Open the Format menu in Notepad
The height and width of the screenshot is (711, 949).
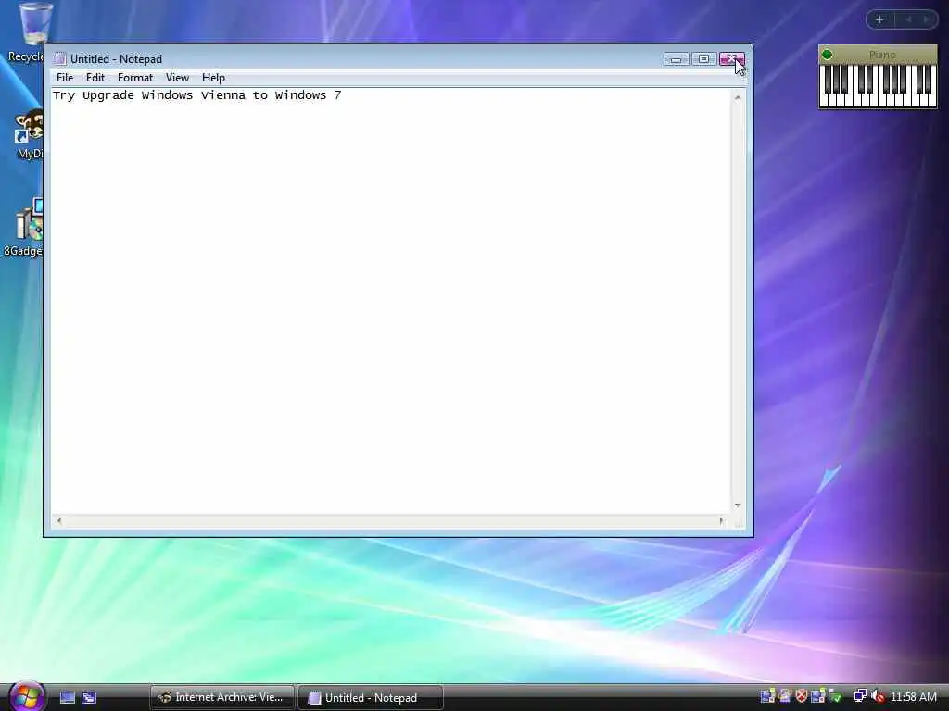pyautogui.click(x=135, y=78)
